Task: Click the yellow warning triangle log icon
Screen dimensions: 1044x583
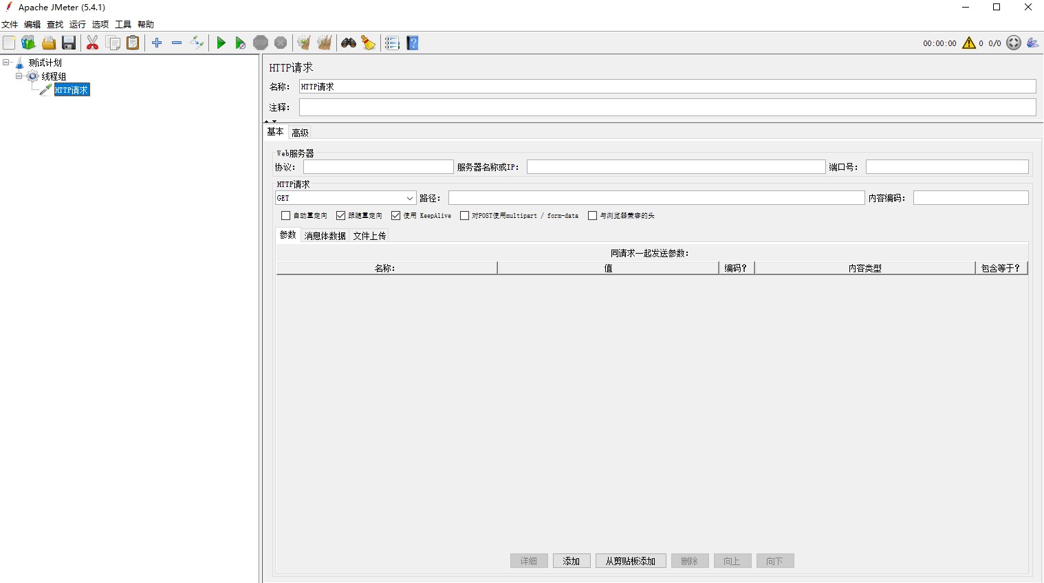Action: (x=969, y=43)
